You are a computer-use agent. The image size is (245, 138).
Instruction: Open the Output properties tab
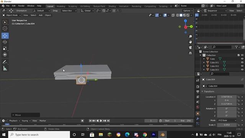pyautogui.click(x=198, y=92)
